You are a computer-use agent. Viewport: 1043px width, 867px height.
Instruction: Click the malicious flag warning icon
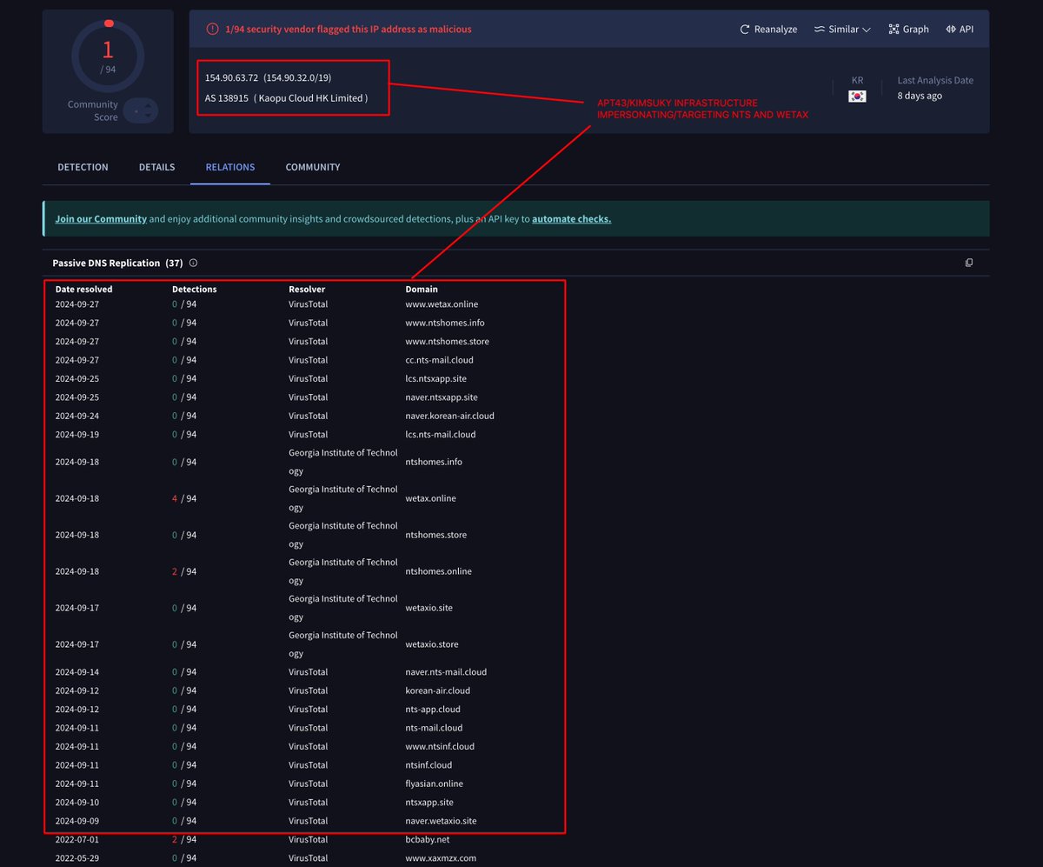pyautogui.click(x=212, y=29)
